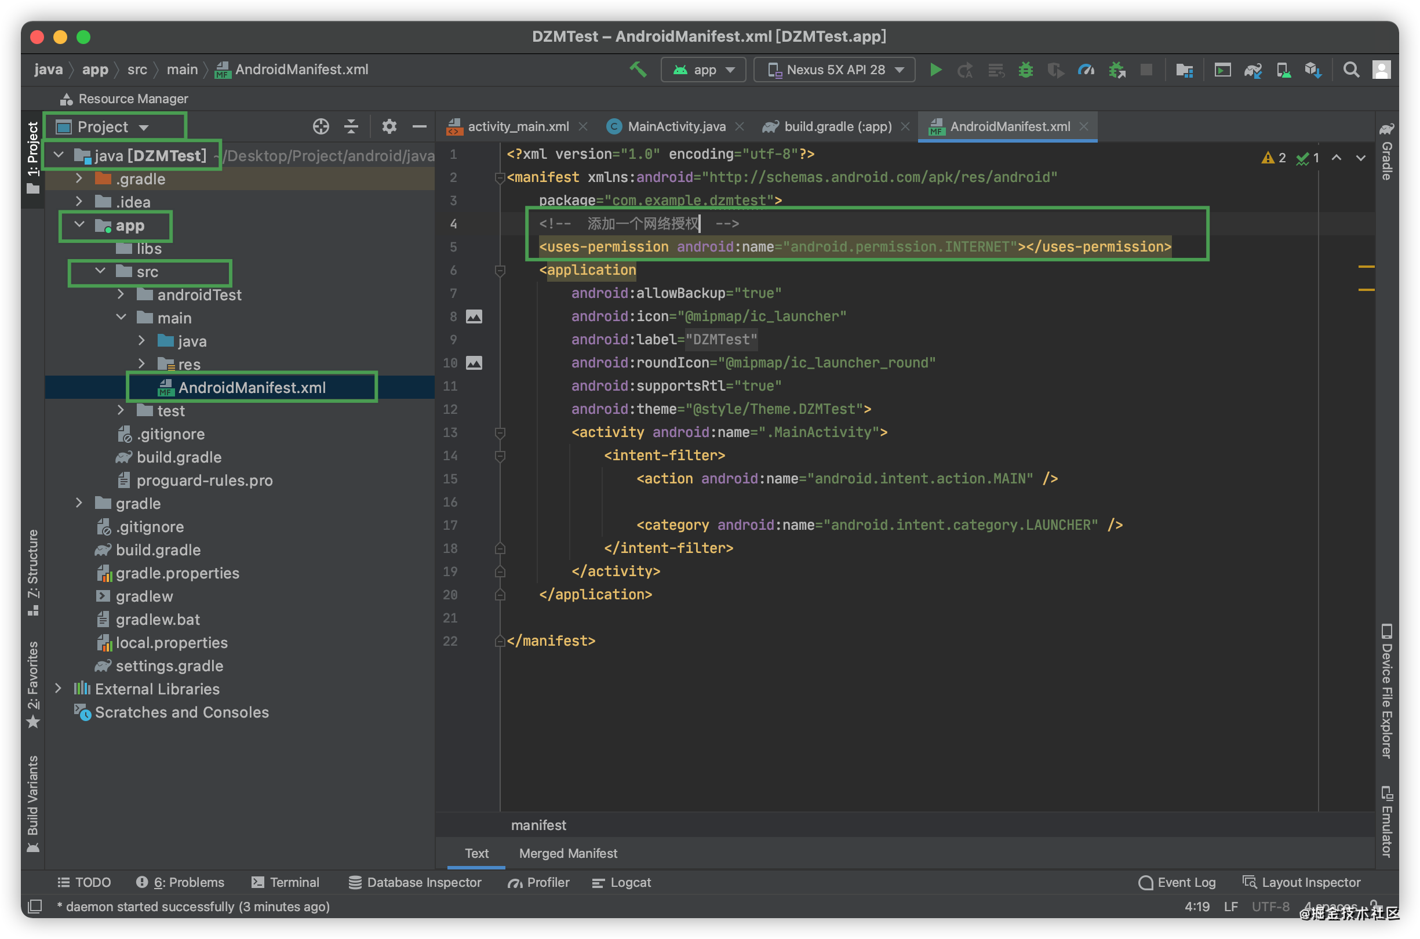
Task: Click image gutter icon on line 8
Action: tap(474, 316)
